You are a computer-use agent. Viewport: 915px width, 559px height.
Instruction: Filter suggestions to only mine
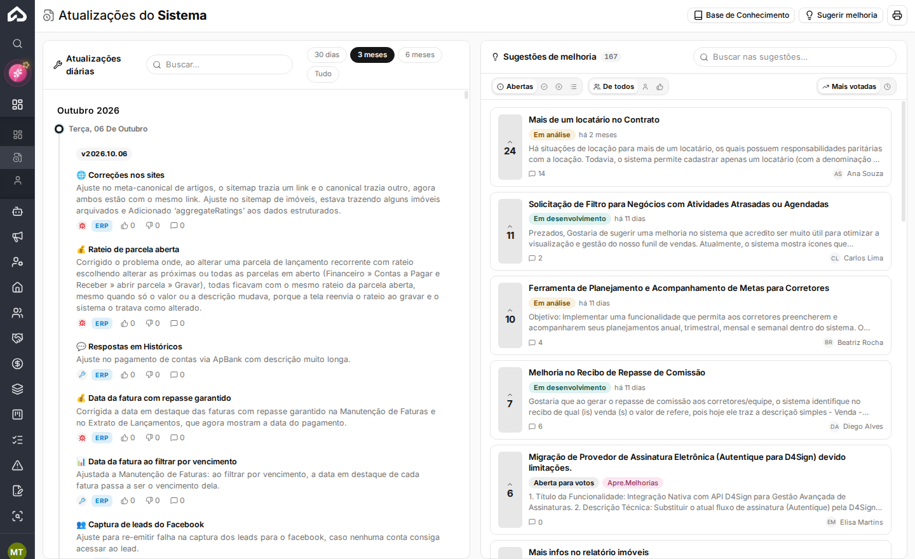(646, 86)
